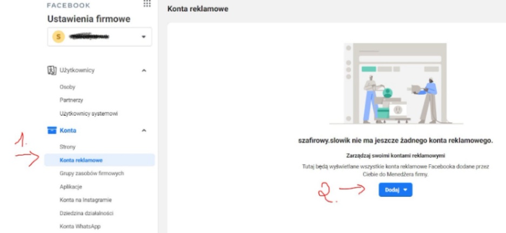
Task: Open Użytkownicy systemowi
Action: point(89,114)
